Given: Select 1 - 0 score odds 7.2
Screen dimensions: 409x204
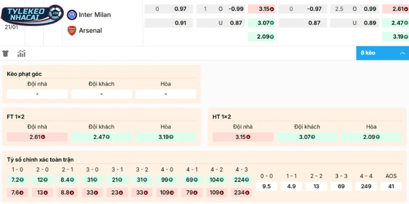Looking at the screenshot, I should click(x=17, y=180).
